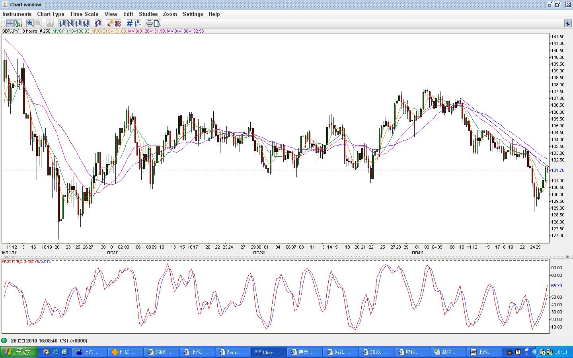Click the red-slashed line tool icon
The width and height of the screenshot is (573, 358).
coord(98,23)
